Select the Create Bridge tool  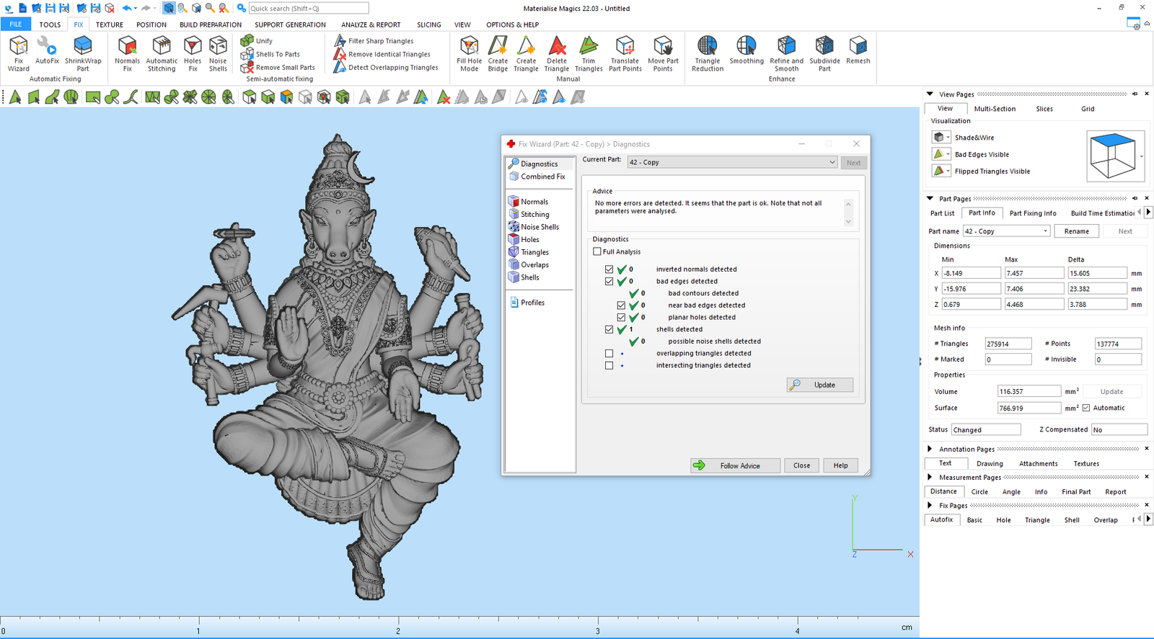pos(498,54)
